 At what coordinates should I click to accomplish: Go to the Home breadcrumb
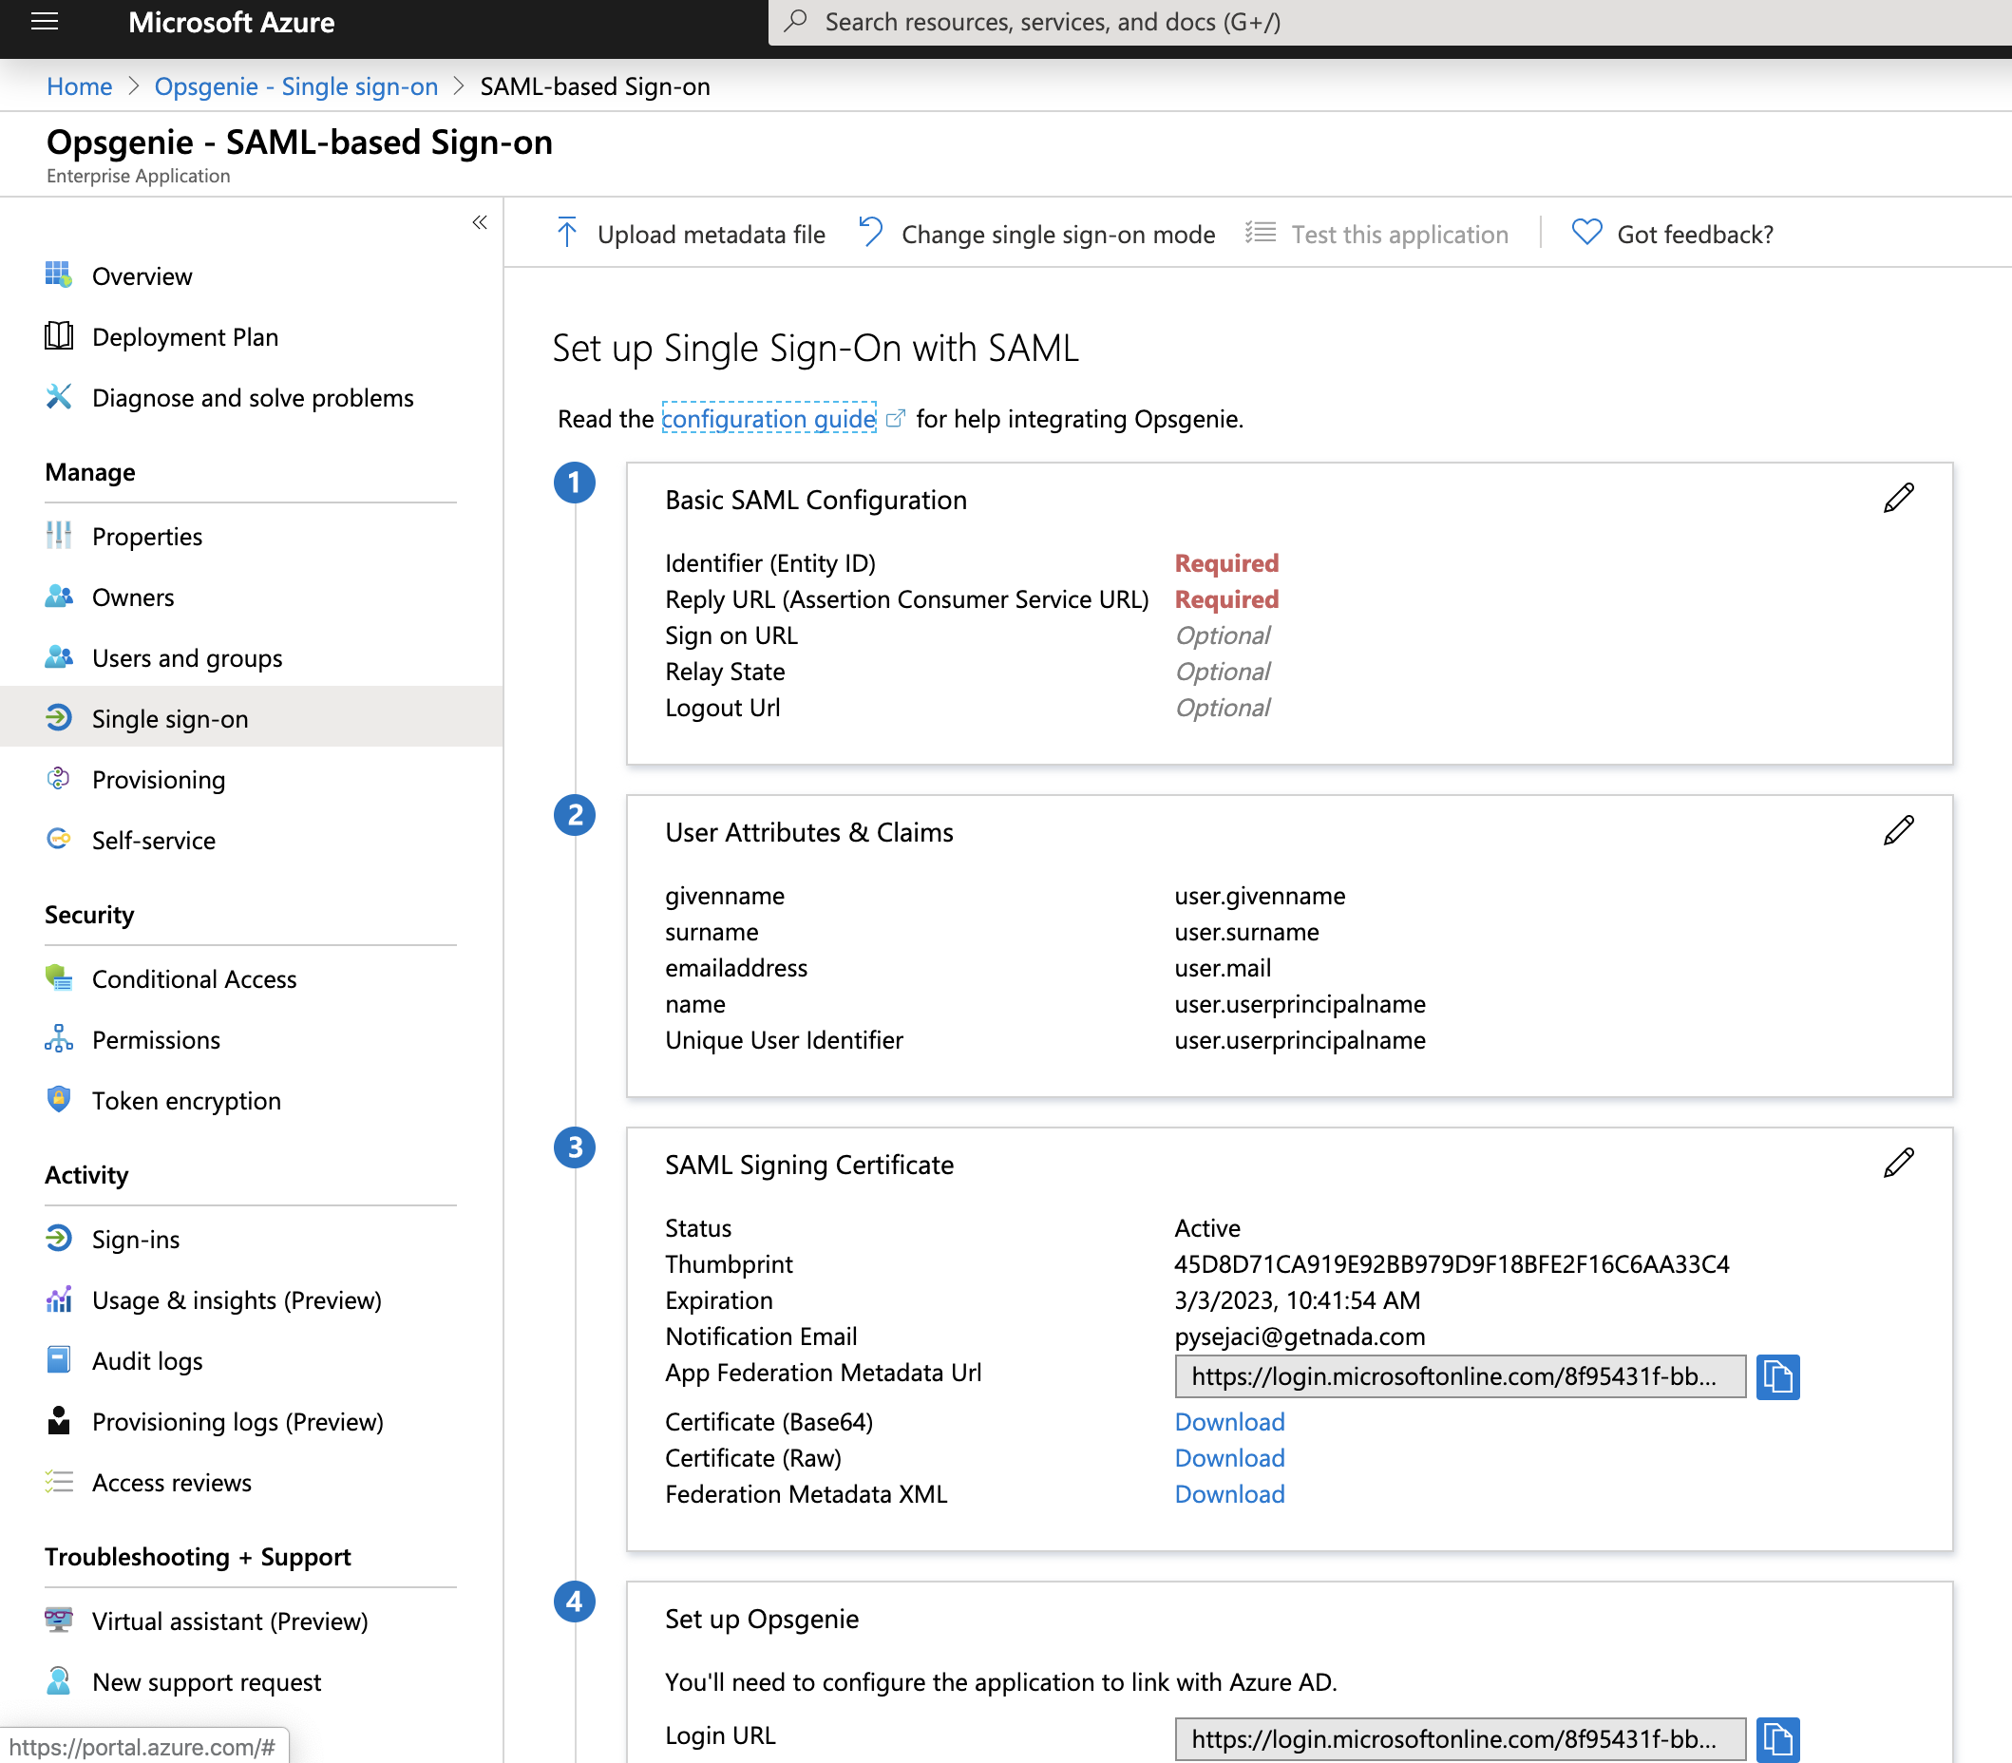[x=80, y=86]
